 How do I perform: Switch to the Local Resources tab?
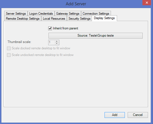pyautogui.click(x=54, y=19)
